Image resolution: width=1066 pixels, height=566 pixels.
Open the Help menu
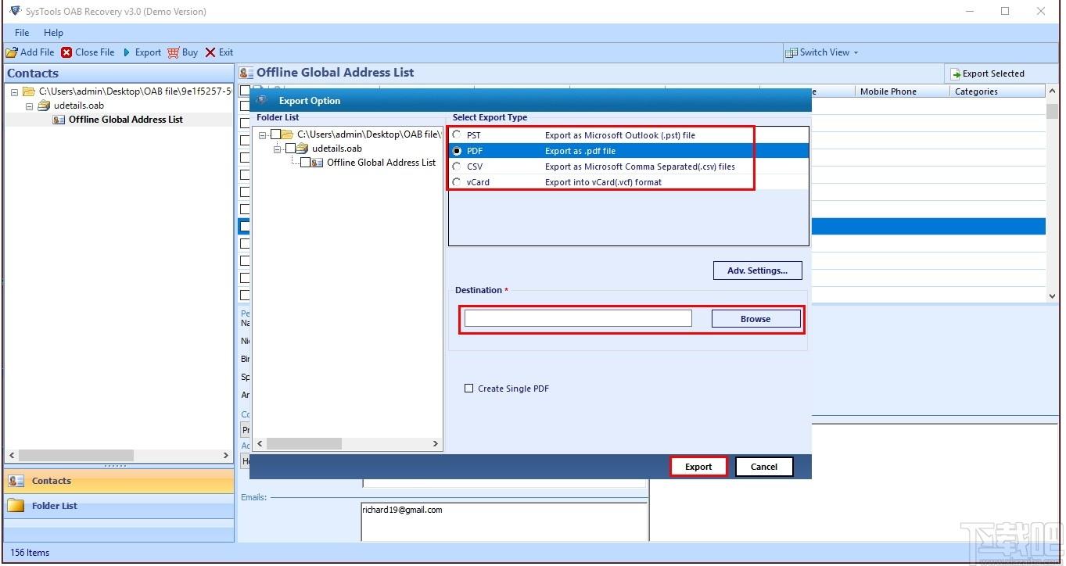(53, 33)
